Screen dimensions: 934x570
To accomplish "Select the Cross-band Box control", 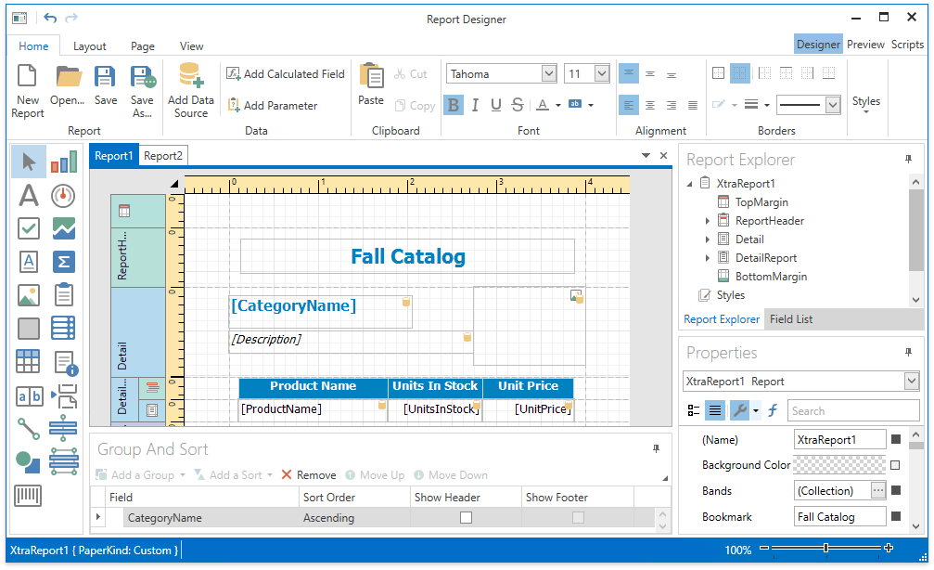I will pos(64,462).
